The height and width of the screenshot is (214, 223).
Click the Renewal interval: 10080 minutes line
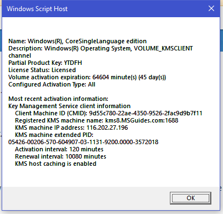coord(60,156)
